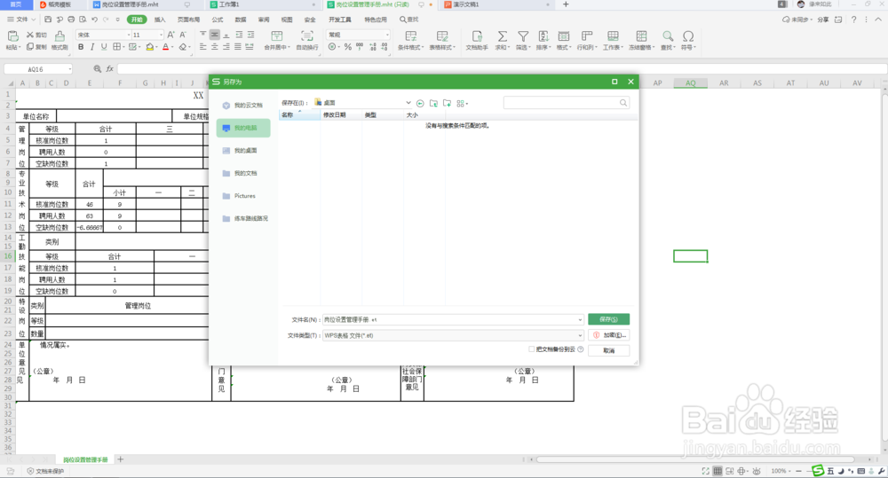Image resolution: width=888 pixels, height=478 pixels.
Task: Click the undo icon in quick access toolbar
Action: point(95,20)
